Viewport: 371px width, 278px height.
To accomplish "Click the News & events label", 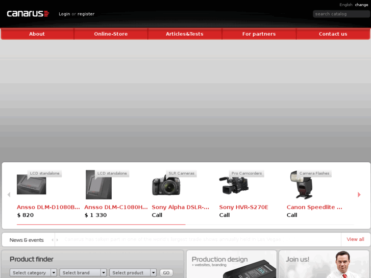I will [27, 240].
